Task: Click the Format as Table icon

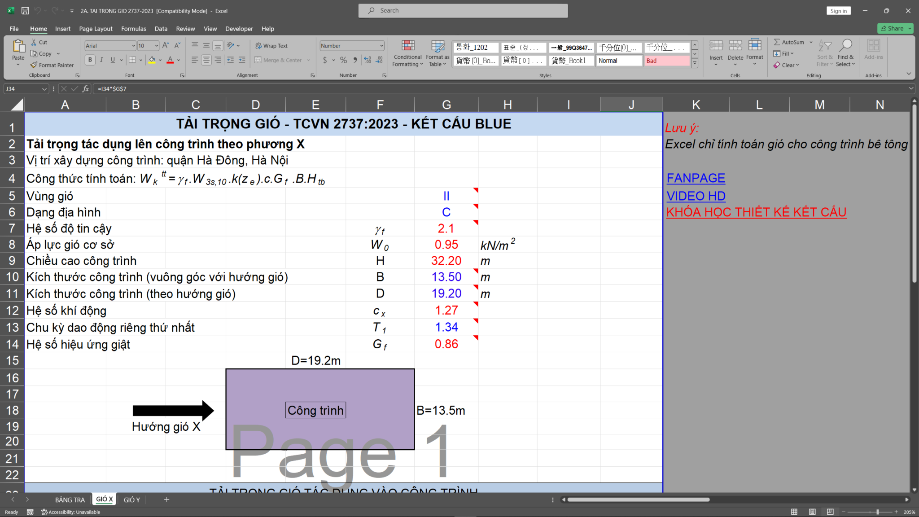Action: pyautogui.click(x=437, y=53)
